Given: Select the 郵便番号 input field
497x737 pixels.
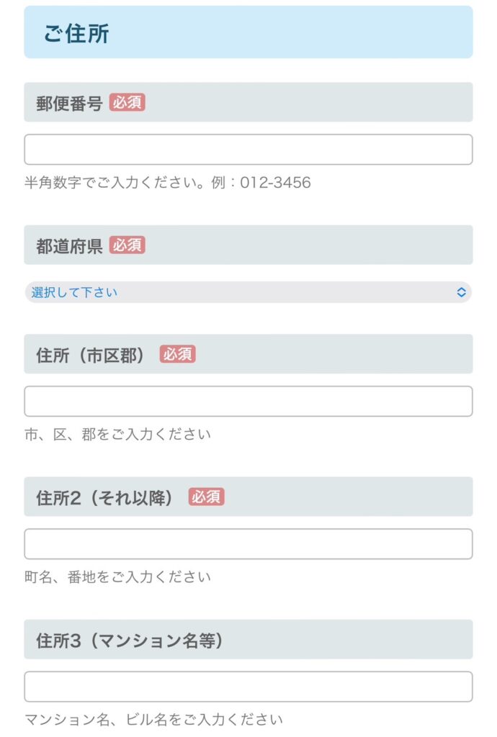Looking at the screenshot, I should click(248, 148).
